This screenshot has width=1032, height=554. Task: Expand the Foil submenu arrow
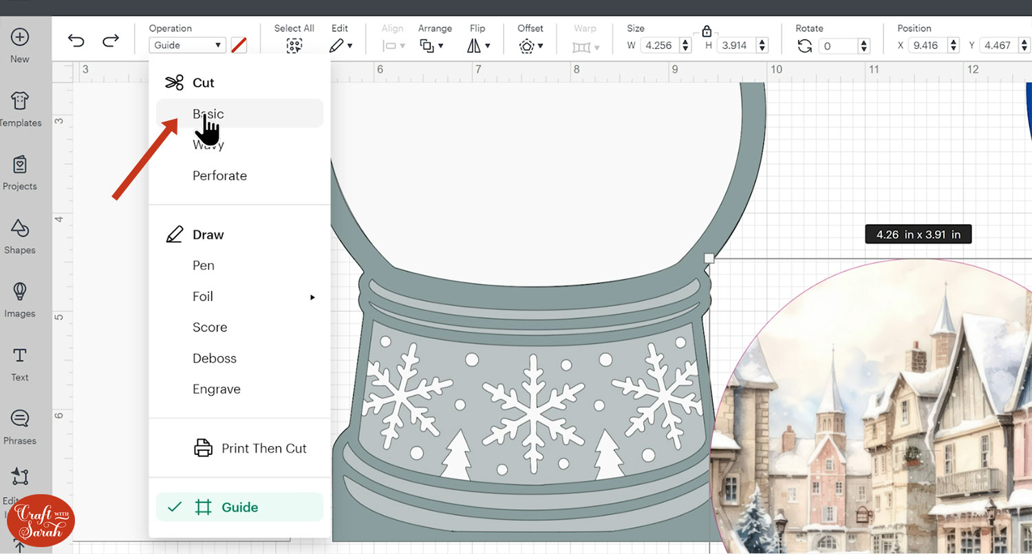312,297
